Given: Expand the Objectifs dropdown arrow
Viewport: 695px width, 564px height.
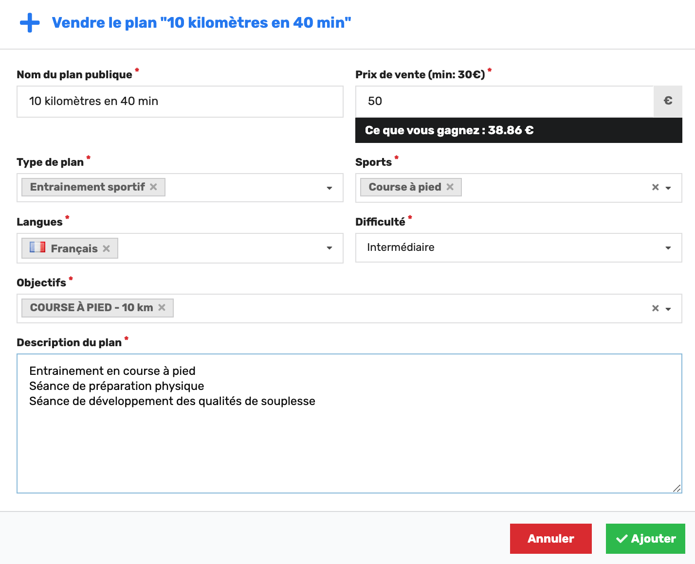Looking at the screenshot, I should pyautogui.click(x=668, y=309).
